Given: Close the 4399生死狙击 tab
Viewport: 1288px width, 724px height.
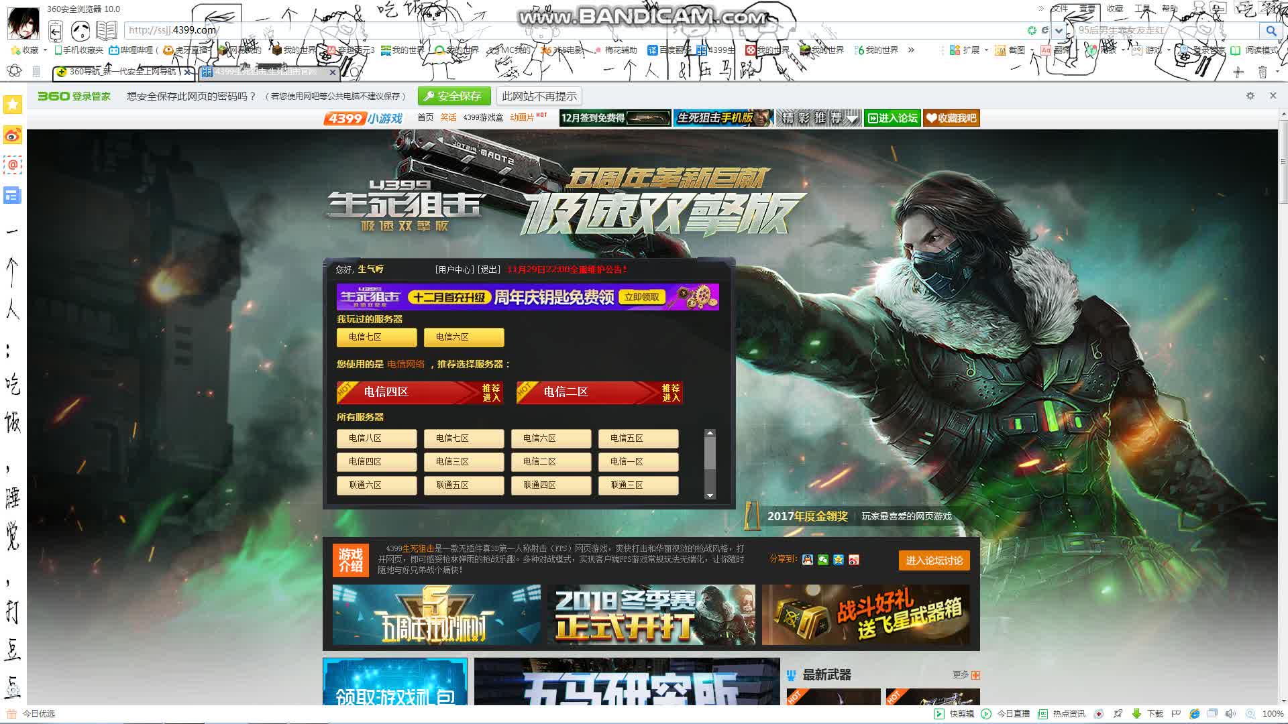Looking at the screenshot, I should click(x=332, y=72).
